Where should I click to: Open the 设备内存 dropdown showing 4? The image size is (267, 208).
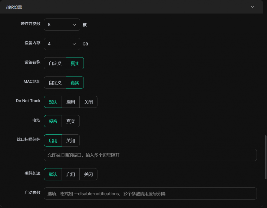62,44
